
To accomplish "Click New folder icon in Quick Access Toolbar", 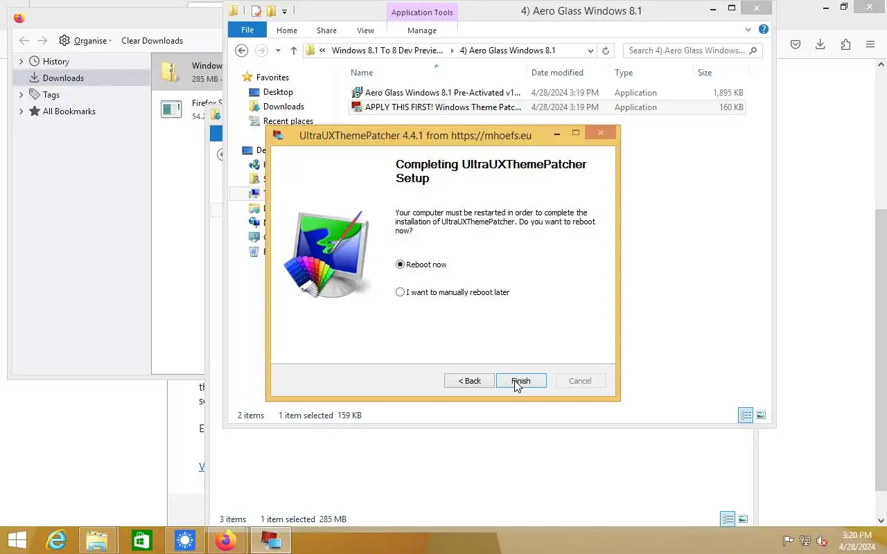I will 271,10.
